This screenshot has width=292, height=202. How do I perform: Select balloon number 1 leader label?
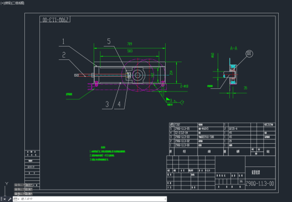coord(63,41)
